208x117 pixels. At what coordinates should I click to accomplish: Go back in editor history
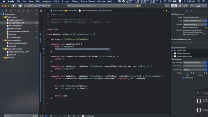pyautogui.click(x=45, y=11)
